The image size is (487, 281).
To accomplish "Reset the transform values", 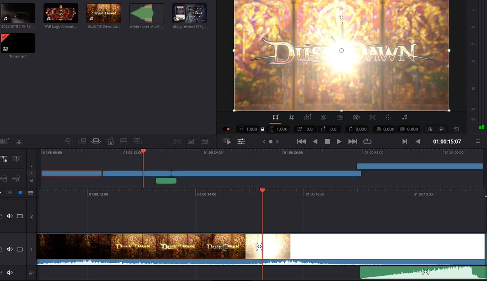I will tap(457, 129).
